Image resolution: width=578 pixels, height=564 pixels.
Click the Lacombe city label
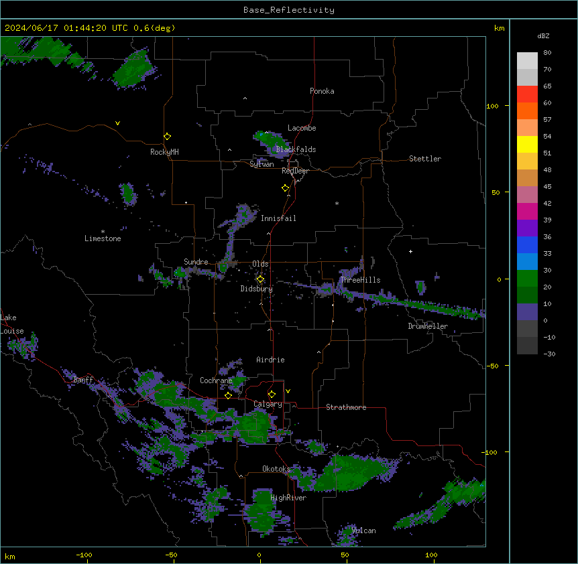[x=302, y=128]
